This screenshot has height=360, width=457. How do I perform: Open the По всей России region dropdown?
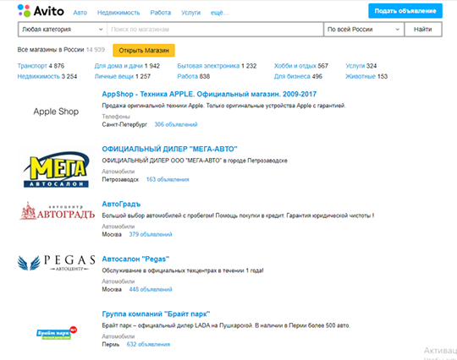click(x=364, y=30)
